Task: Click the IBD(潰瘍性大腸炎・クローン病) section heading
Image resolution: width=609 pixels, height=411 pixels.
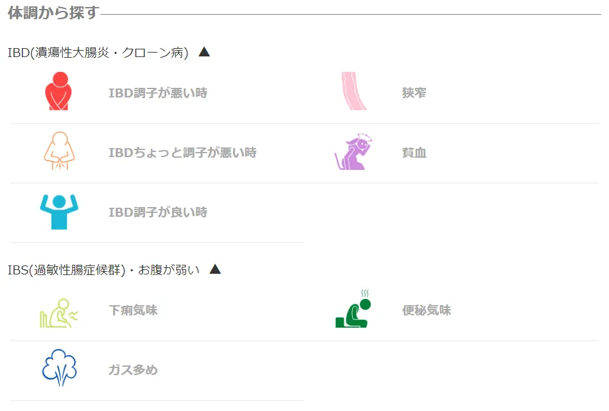Action: tap(98, 53)
